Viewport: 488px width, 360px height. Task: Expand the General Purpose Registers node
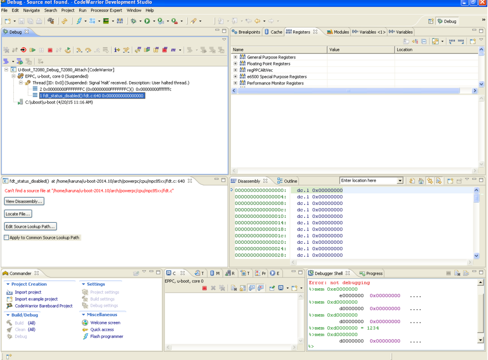coord(235,57)
